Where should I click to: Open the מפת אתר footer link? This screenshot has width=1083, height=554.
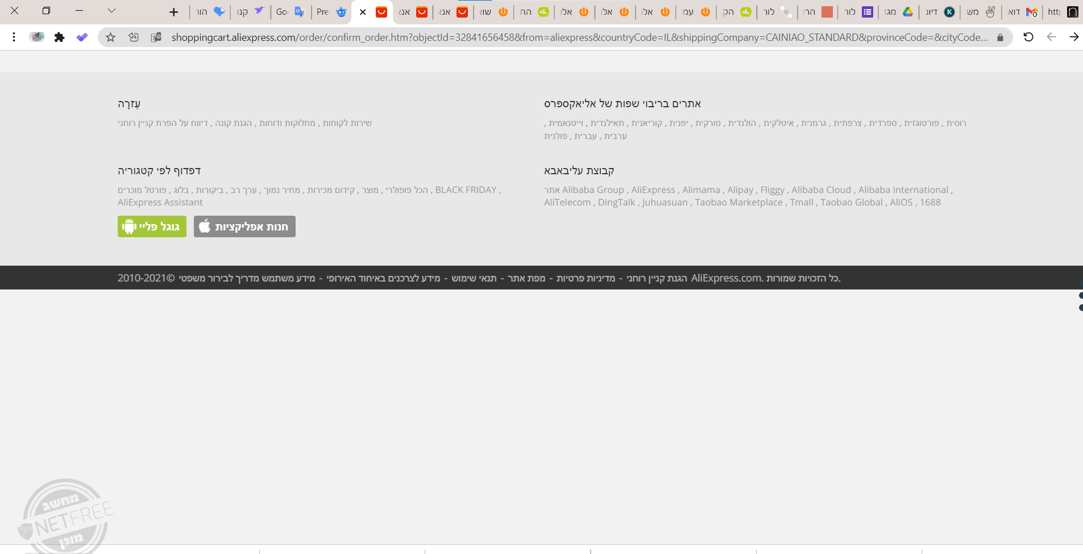526,278
